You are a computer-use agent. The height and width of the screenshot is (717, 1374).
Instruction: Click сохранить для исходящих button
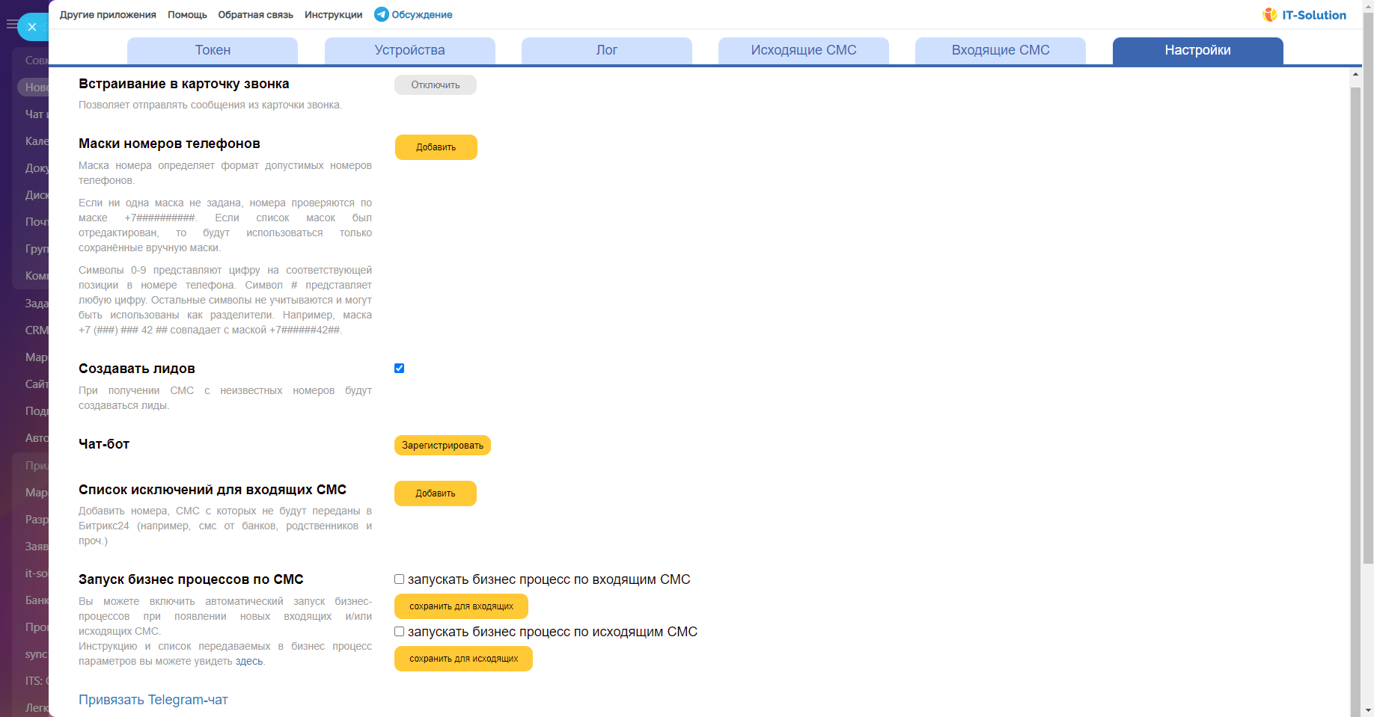(x=463, y=659)
